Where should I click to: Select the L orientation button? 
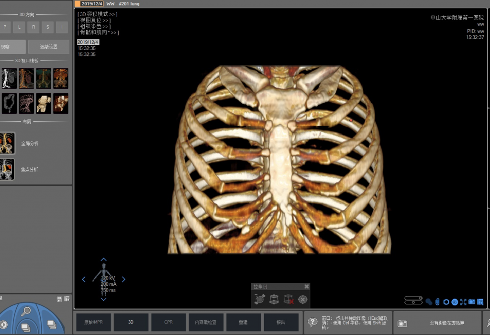pyautogui.click(x=19, y=27)
